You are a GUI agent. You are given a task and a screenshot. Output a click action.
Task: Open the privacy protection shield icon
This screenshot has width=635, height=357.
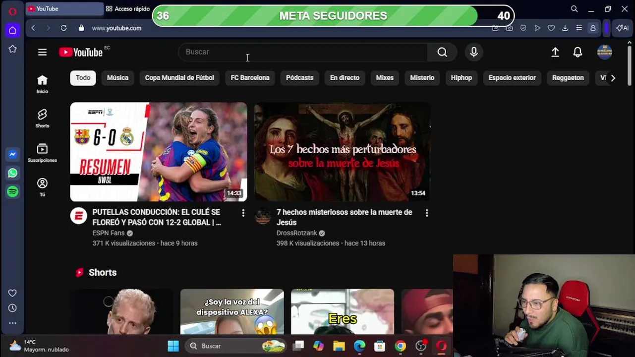coord(523,28)
